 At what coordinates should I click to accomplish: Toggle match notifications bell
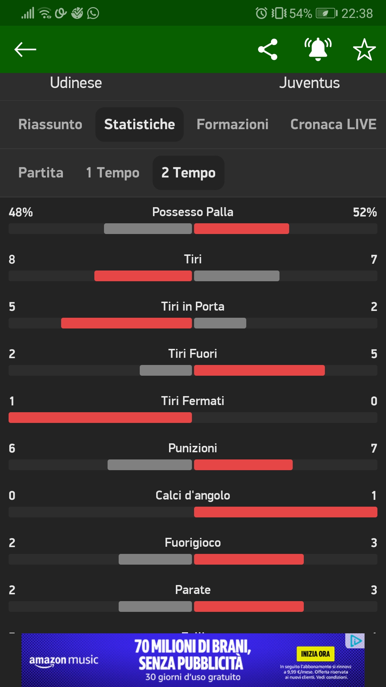318,49
